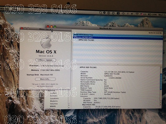Image resolution: width=166 pixels, height=124 pixels.
Task: Open the 1Password keyhole menu bar icon
Action: point(108,13)
